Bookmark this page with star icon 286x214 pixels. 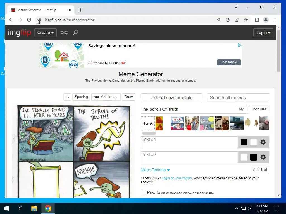246,20
